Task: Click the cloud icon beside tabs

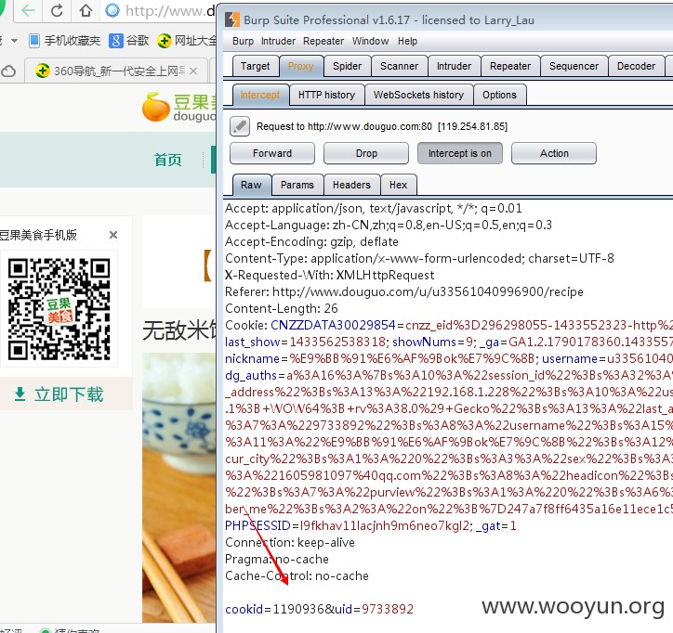Action: (x=8, y=71)
